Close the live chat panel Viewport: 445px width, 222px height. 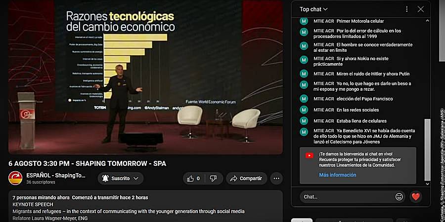tap(421, 9)
